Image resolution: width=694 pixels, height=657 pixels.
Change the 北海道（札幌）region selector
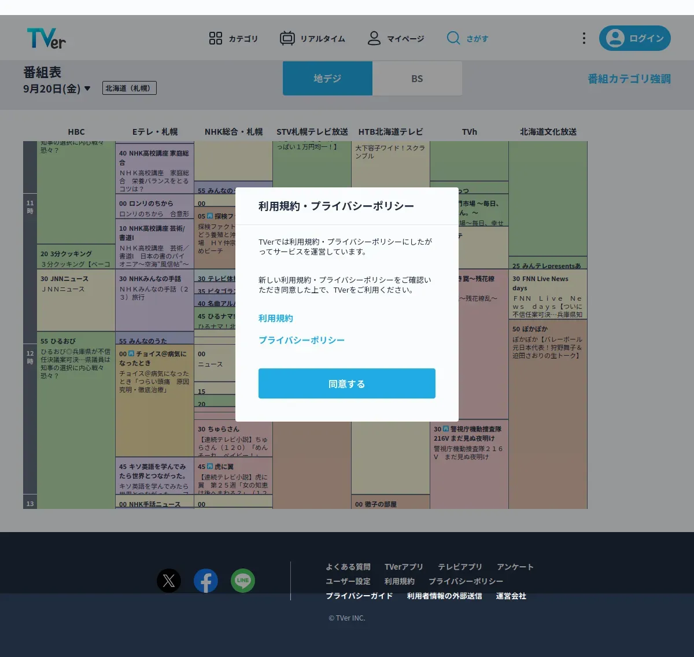[130, 88]
